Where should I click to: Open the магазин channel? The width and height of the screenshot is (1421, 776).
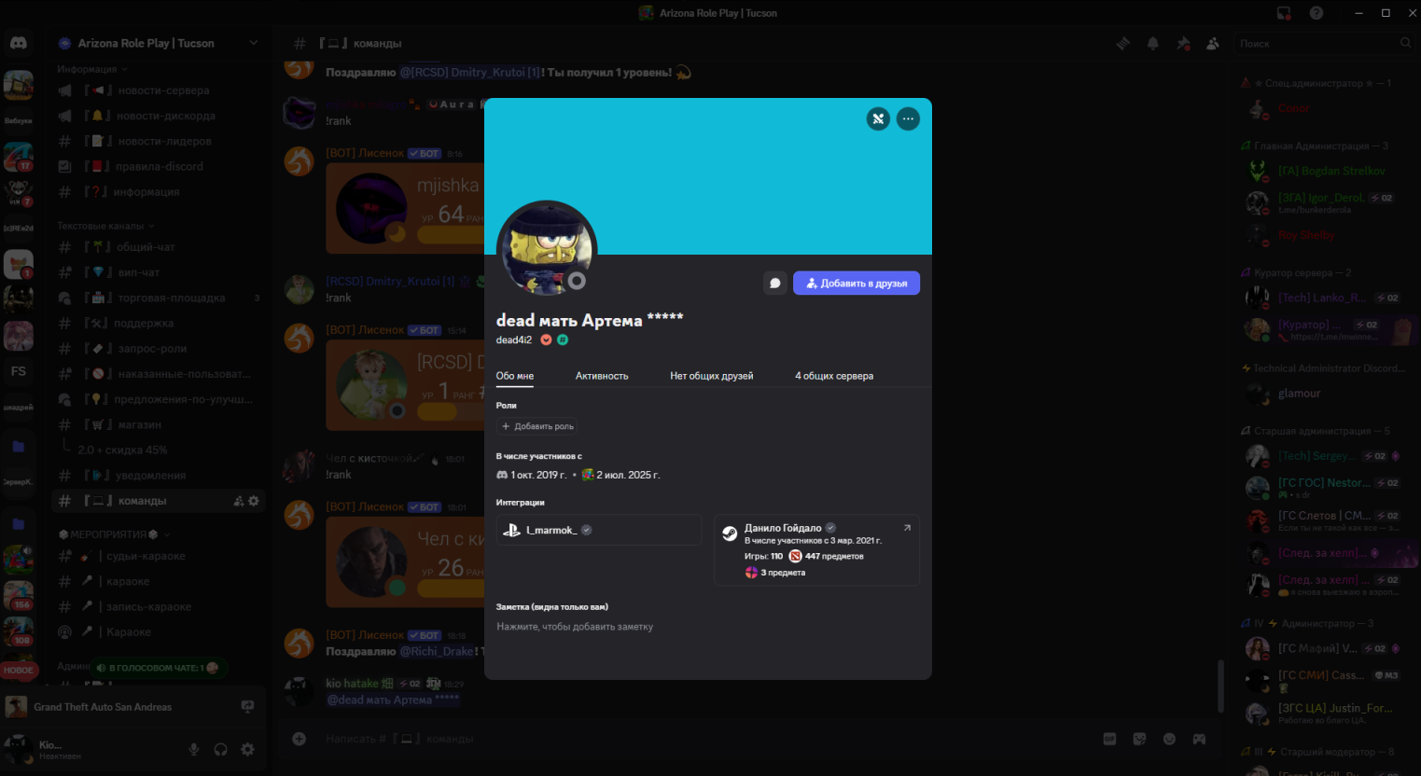[159, 424]
